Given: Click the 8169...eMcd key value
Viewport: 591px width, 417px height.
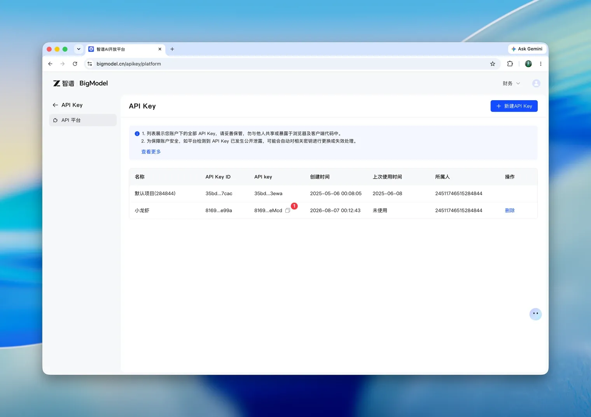Looking at the screenshot, I should coord(268,210).
